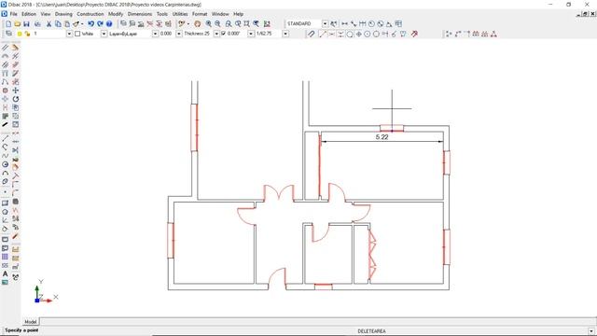Click the DELETEAREA command text
This screenshot has height=336, width=597.
click(x=371, y=331)
